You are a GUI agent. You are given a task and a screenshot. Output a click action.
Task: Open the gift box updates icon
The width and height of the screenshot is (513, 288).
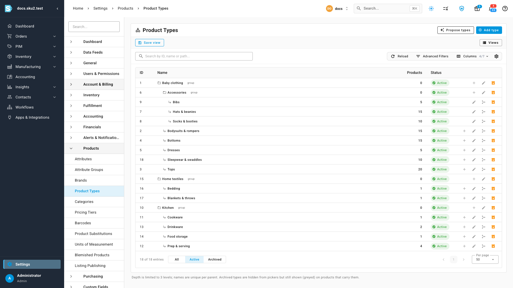[x=477, y=9]
